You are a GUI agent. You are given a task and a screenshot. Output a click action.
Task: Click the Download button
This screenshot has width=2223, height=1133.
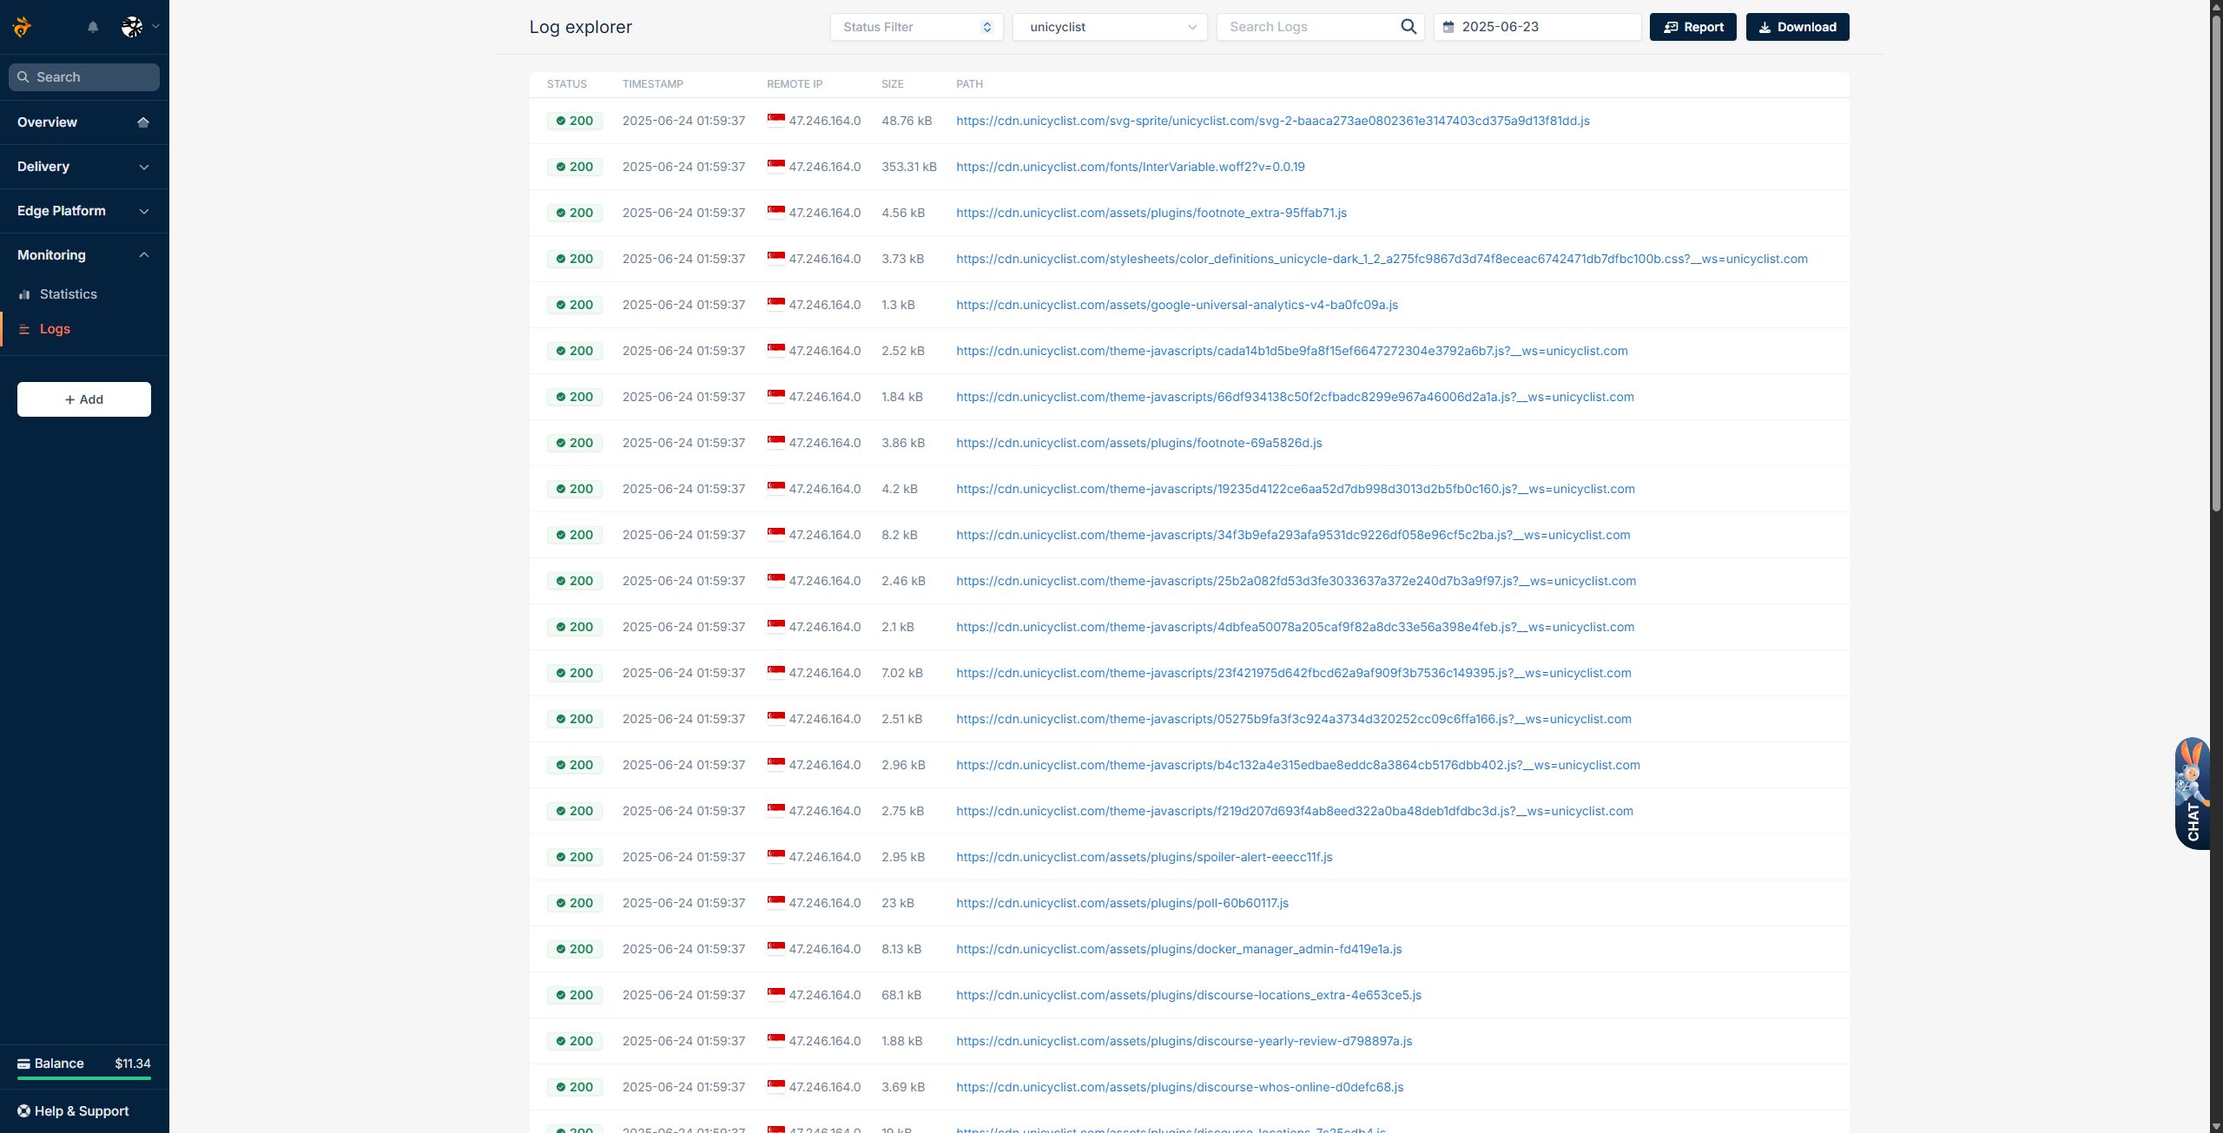point(1797,27)
